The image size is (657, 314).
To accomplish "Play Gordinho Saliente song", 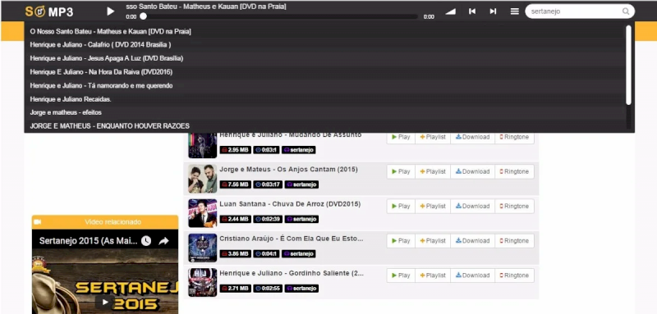I will (x=401, y=275).
